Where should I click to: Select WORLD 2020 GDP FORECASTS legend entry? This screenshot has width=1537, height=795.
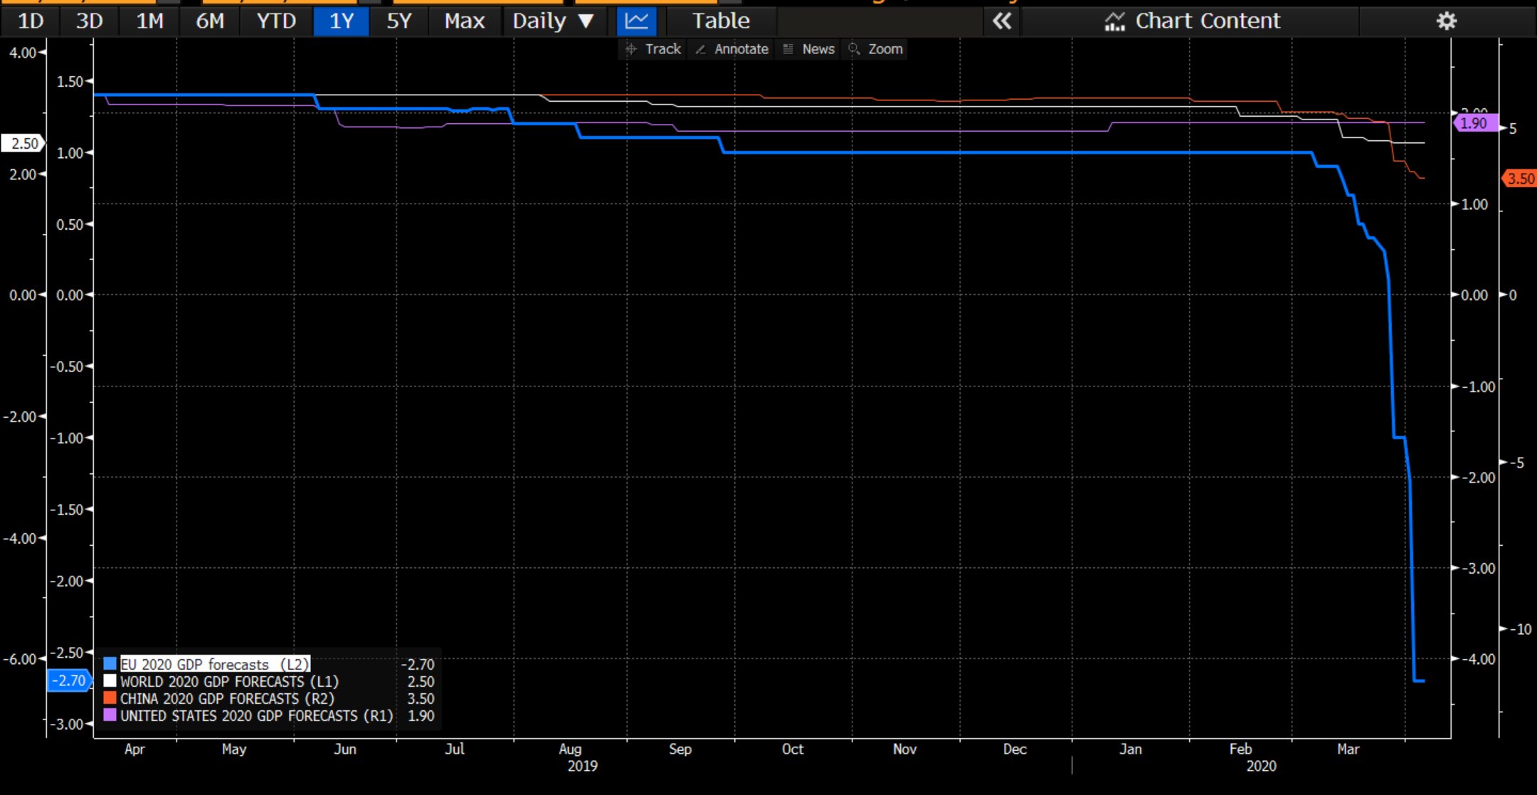coord(229,681)
